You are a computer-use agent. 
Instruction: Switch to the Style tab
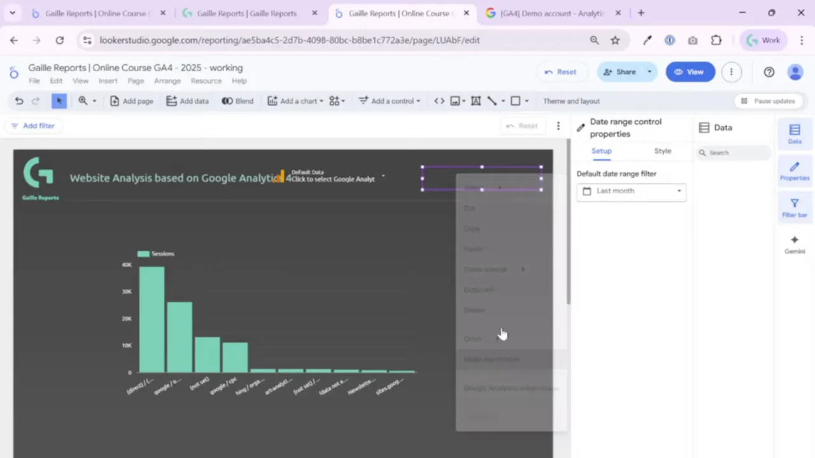662,151
